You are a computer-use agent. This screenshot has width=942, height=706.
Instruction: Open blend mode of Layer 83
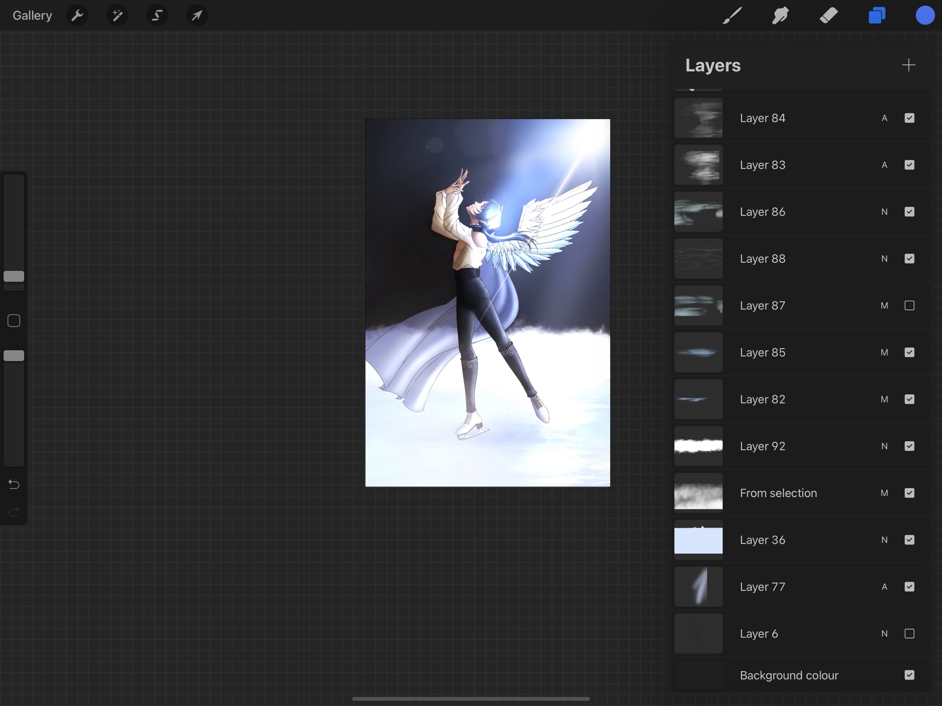coord(884,165)
